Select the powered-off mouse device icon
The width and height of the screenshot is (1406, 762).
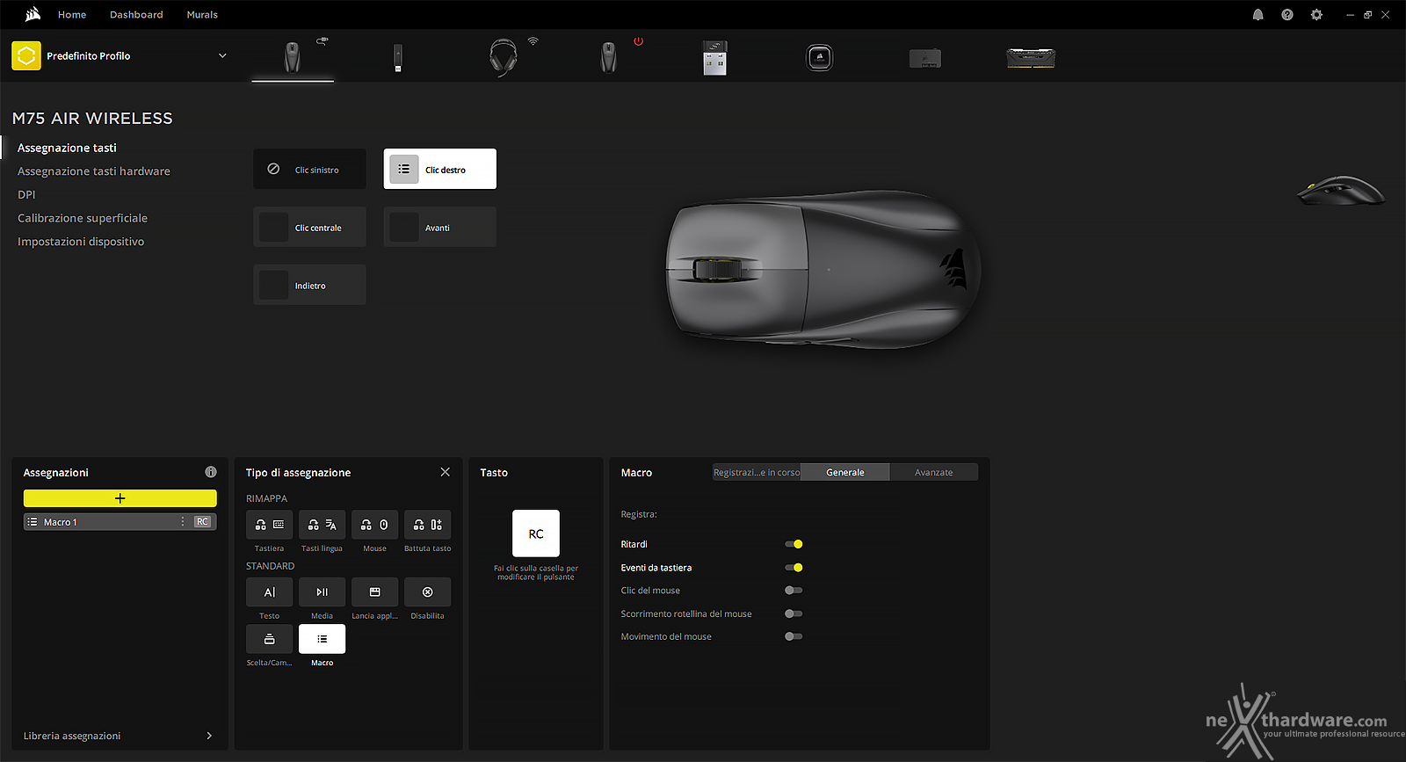tap(608, 58)
